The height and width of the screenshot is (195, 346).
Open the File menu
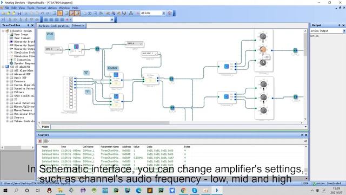[x=7, y=8]
